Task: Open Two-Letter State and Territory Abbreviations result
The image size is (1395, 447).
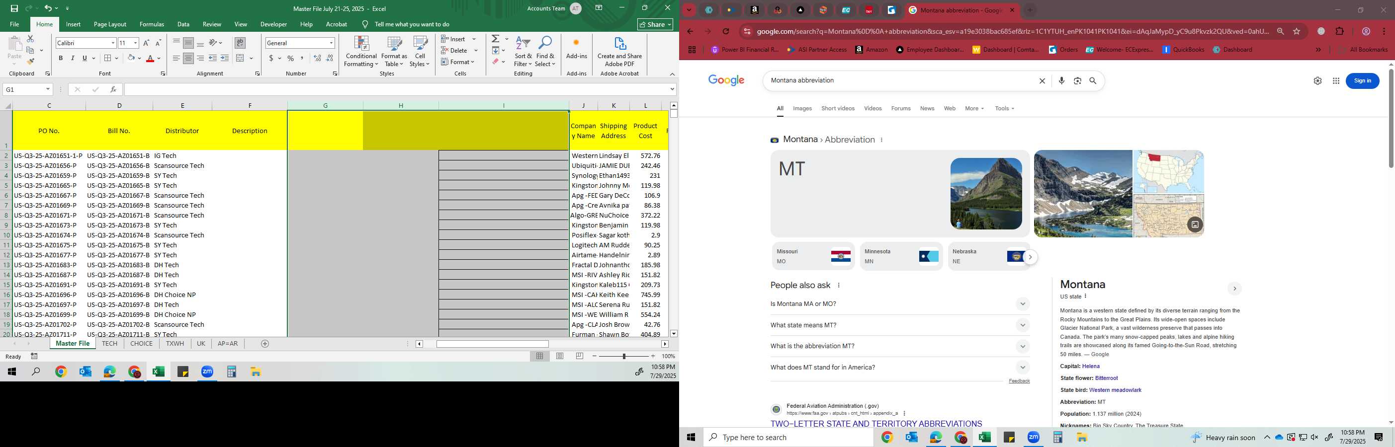Action: [x=875, y=424]
